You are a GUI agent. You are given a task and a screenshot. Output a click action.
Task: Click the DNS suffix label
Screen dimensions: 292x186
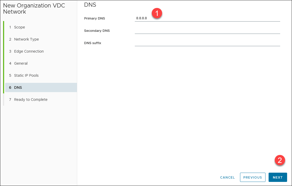coord(93,43)
